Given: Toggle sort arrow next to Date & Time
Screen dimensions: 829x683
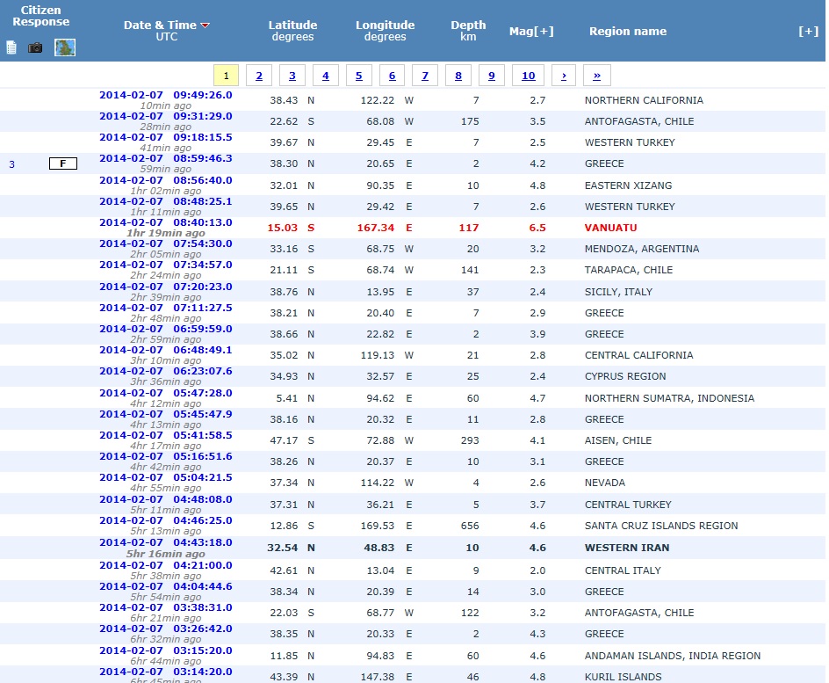Looking at the screenshot, I should tap(205, 25).
